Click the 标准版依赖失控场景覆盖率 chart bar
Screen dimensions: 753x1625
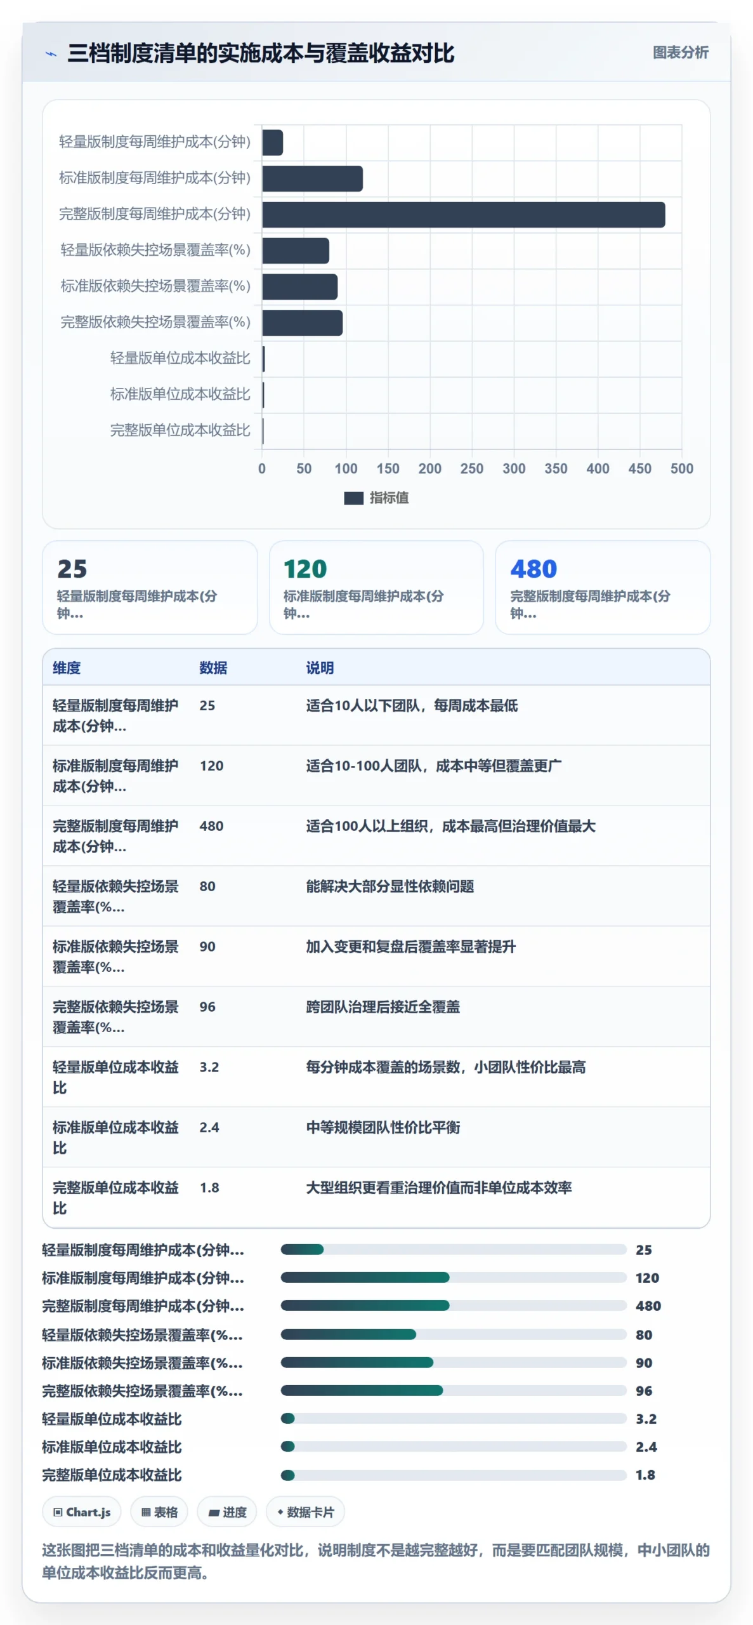[299, 287]
